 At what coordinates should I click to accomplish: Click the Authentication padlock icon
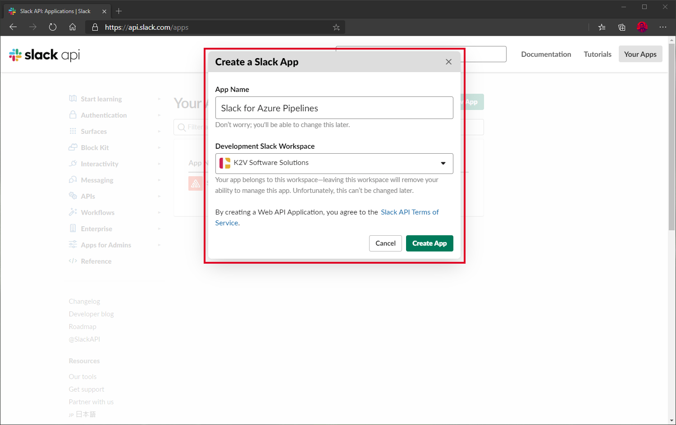pos(73,115)
